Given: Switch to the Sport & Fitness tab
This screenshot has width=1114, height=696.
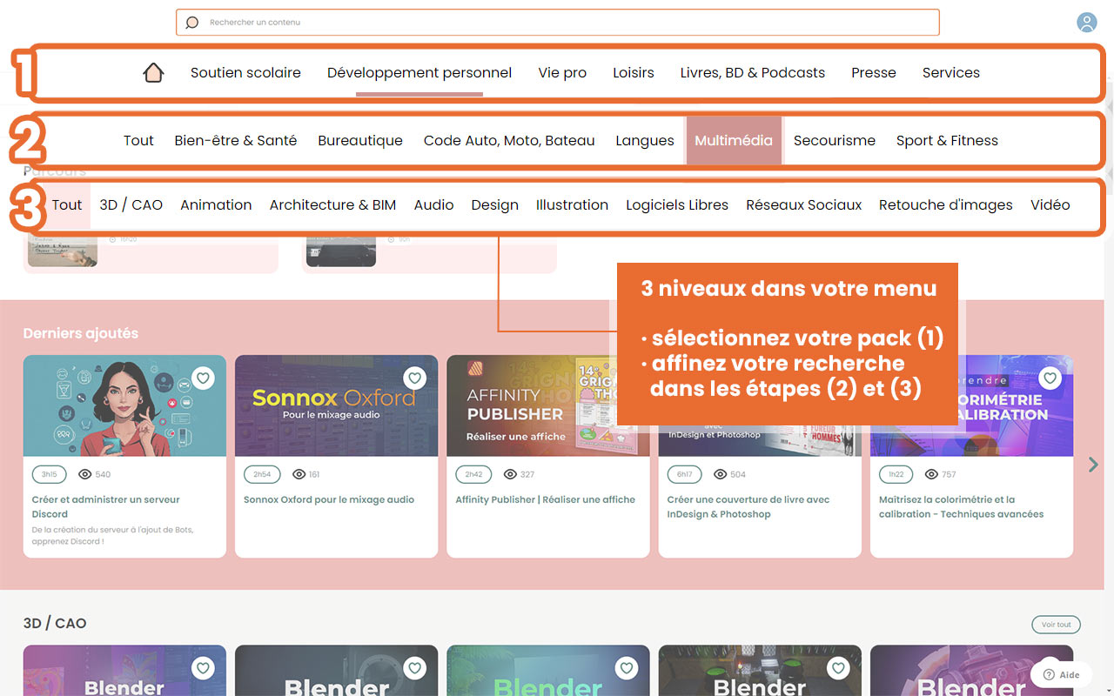Looking at the screenshot, I should pyautogui.click(x=947, y=139).
